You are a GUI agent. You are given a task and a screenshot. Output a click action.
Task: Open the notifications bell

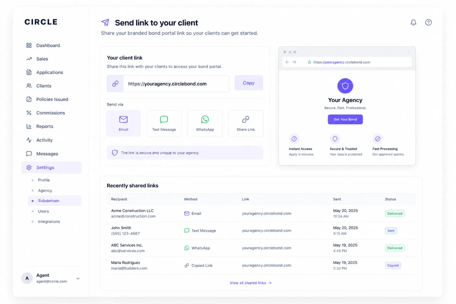click(x=413, y=22)
